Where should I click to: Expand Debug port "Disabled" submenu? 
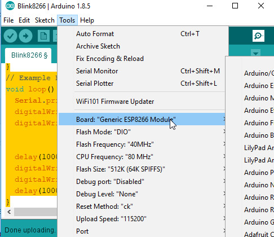pos(142,182)
